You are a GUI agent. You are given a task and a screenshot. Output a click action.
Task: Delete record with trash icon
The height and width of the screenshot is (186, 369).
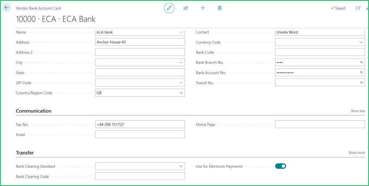point(220,8)
